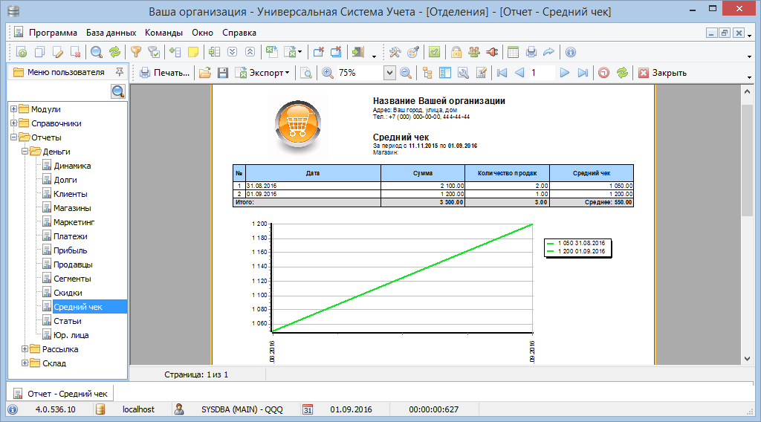
Task: Click the Закрыть button in the report toolbar
Action: tap(662, 73)
